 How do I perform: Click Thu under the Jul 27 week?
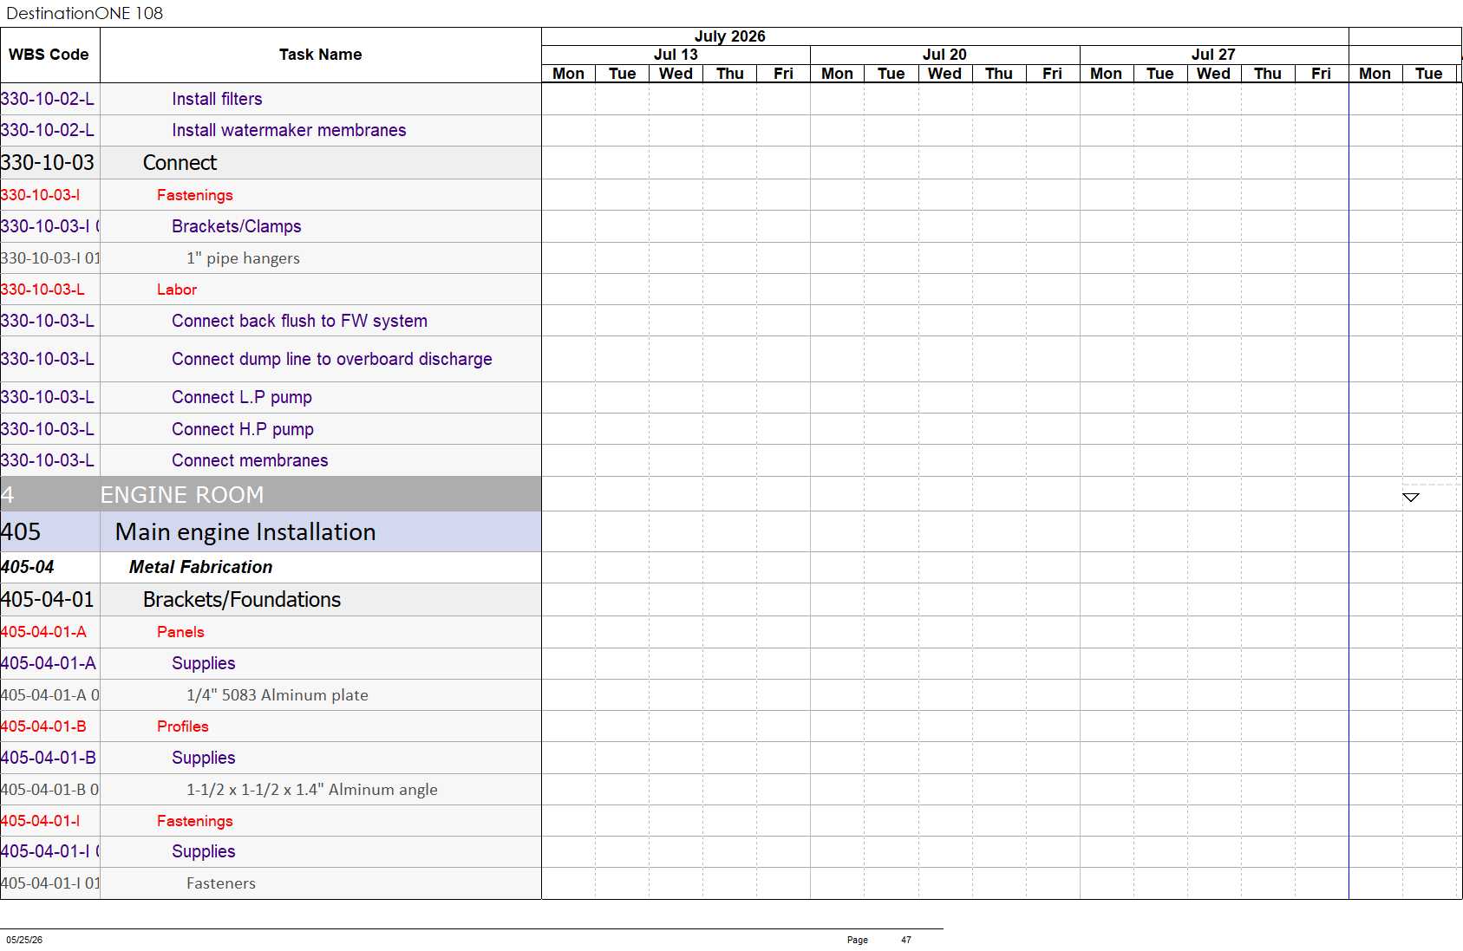tap(1267, 74)
